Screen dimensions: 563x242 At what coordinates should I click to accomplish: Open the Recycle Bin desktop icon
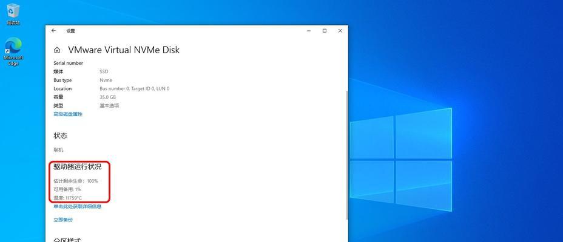point(13,15)
